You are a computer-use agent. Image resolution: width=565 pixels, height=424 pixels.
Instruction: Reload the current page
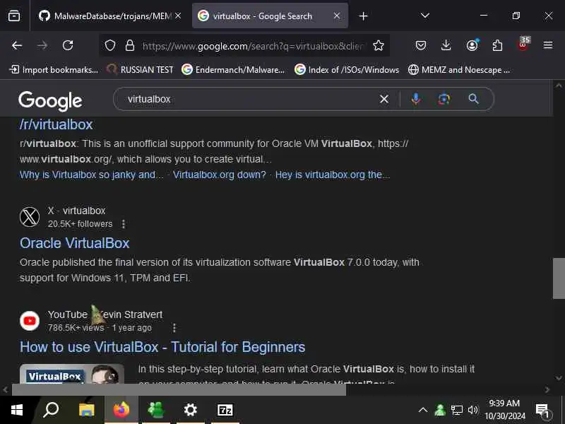tap(68, 45)
